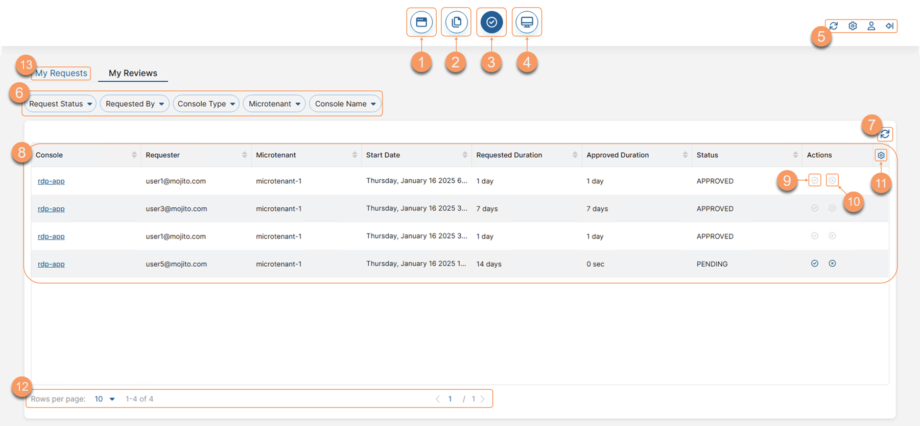Click the current page number field
920x426 pixels.
(450, 399)
